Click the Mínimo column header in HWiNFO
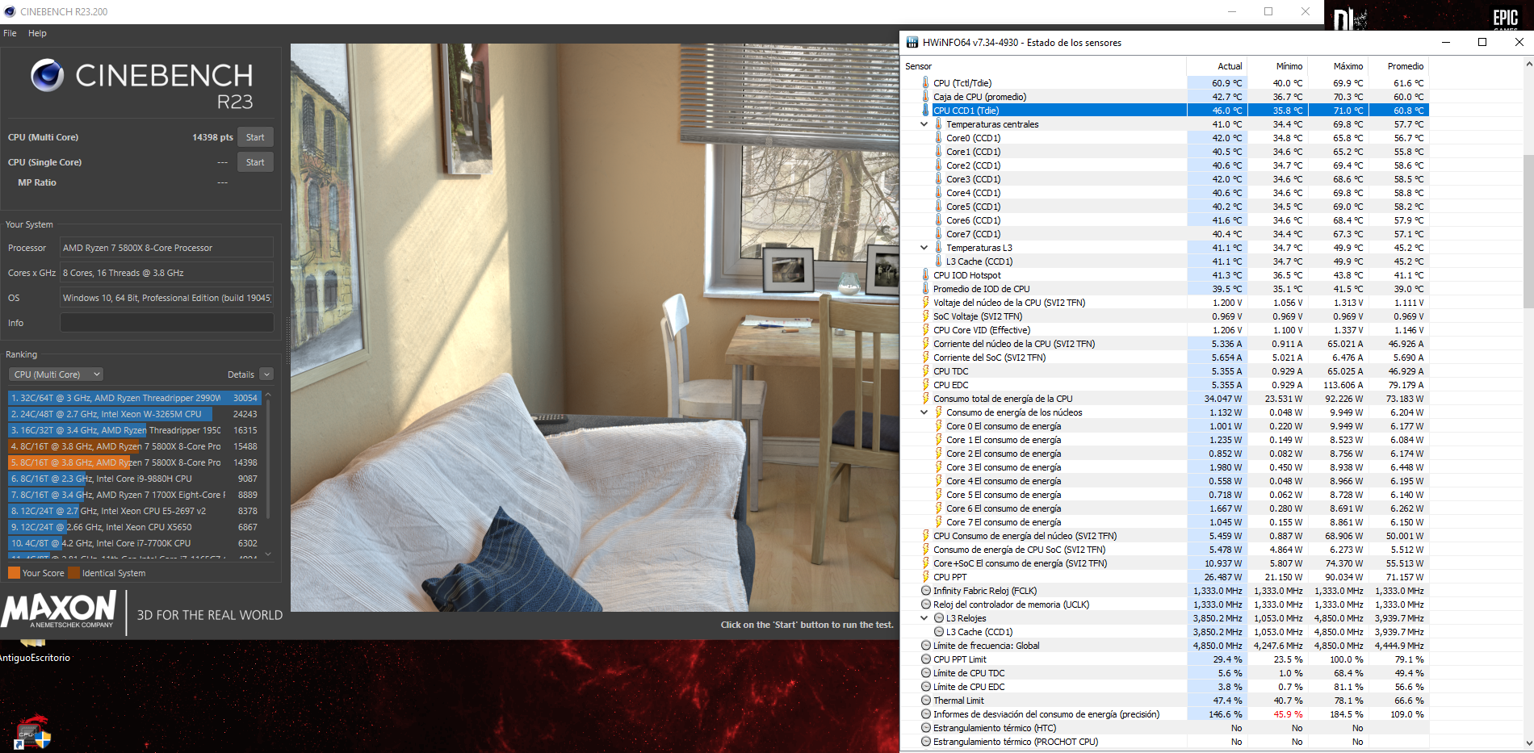 1289,66
